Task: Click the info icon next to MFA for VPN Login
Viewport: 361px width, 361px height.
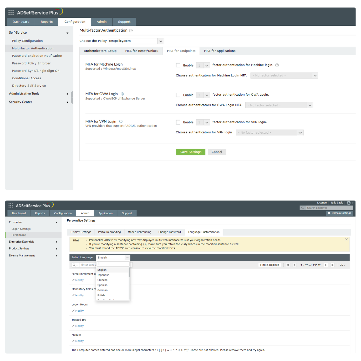Action: click(x=121, y=122)
